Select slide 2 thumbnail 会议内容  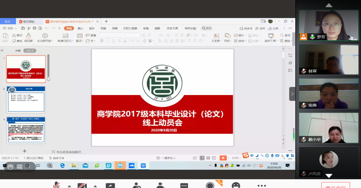(x=26, y=99)
